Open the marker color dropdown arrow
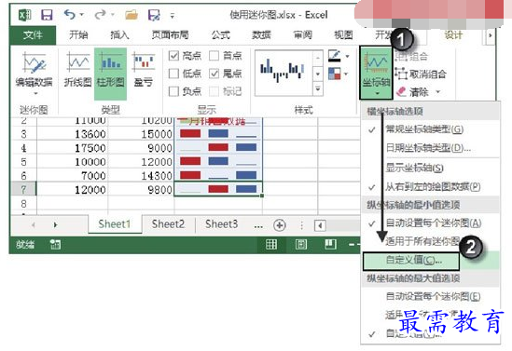Image resolution: width=512 pixels, height=351 pixels. pyautogui.click(x=346, y=74)
